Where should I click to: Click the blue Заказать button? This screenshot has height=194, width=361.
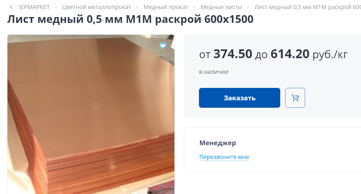tap(239, 98)
